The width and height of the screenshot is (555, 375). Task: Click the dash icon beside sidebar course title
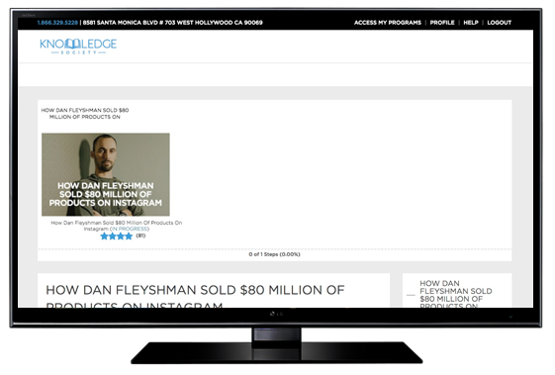[411, 295]
